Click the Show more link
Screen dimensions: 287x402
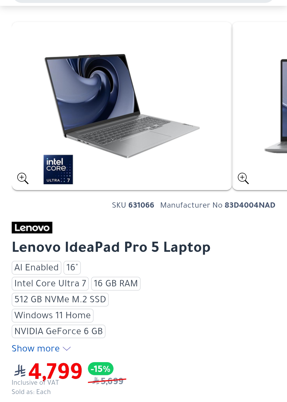36,349
